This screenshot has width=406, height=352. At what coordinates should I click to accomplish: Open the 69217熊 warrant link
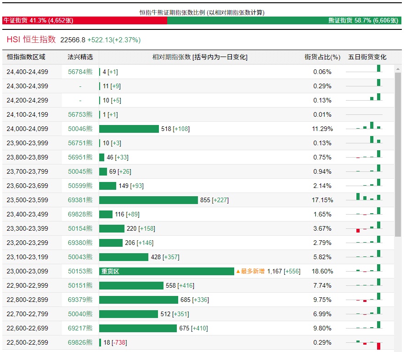(80, 328)
